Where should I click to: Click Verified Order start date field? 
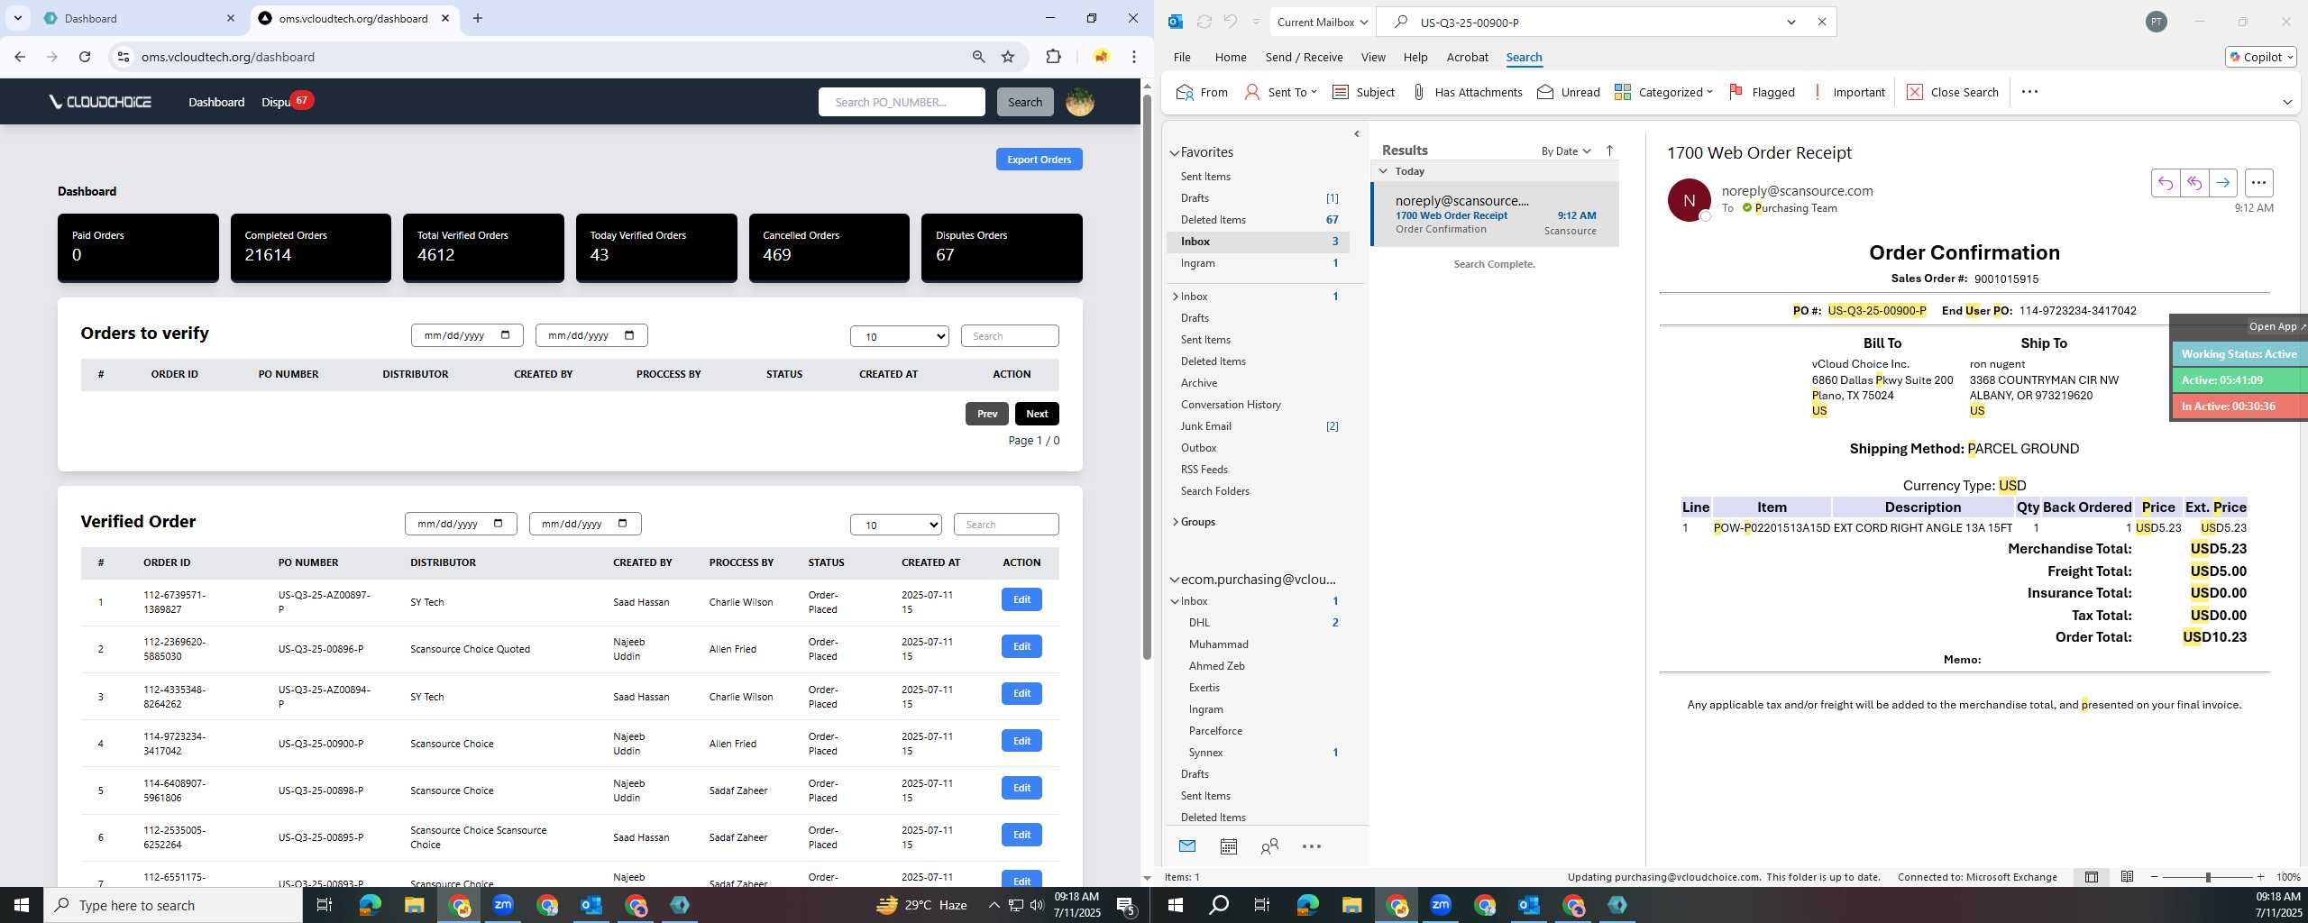coord(461,524)
